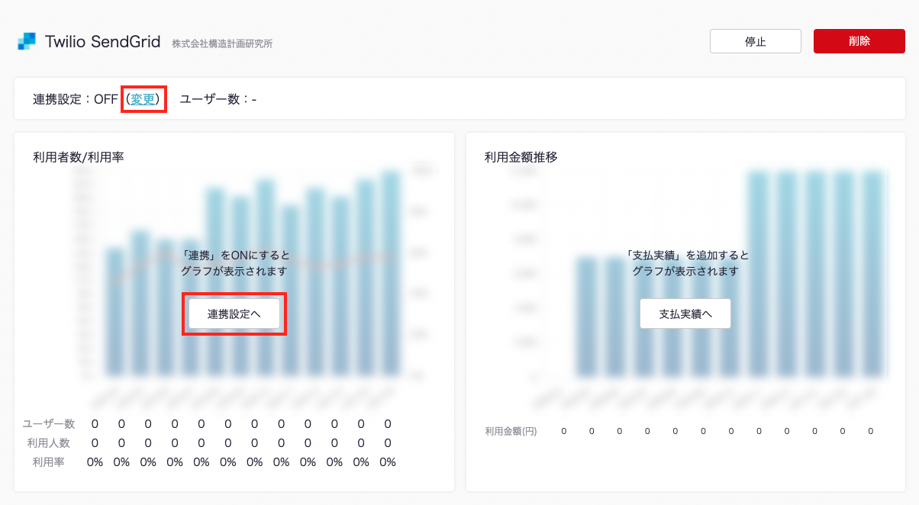Click the 利用者数/利用率 panel heading

pos(79,157)
